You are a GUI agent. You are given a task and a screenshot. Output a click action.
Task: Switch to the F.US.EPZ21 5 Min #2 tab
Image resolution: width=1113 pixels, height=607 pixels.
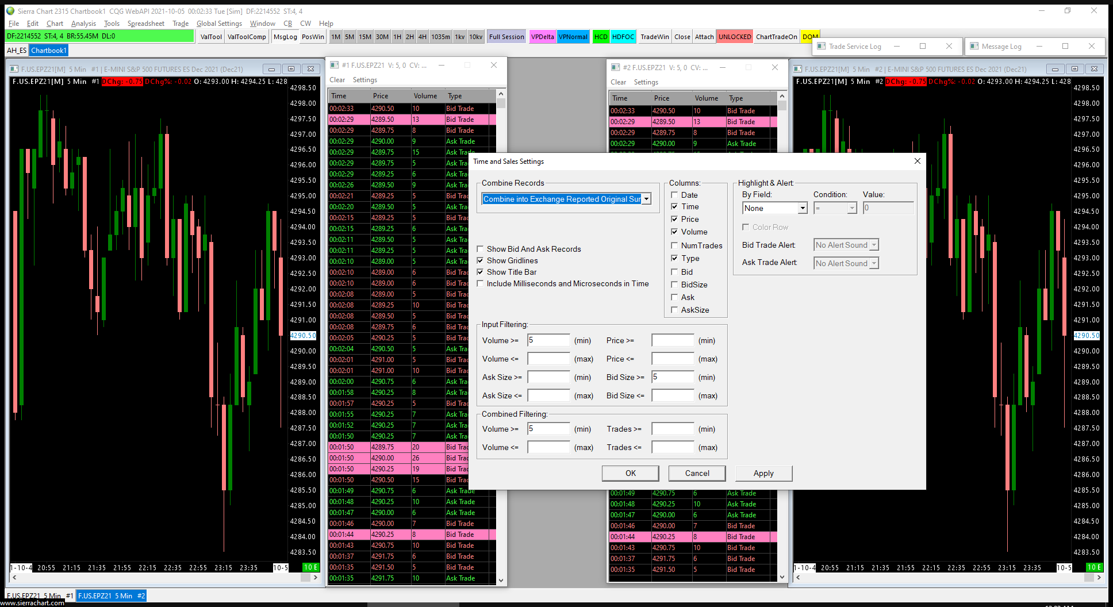click(112, 596)
